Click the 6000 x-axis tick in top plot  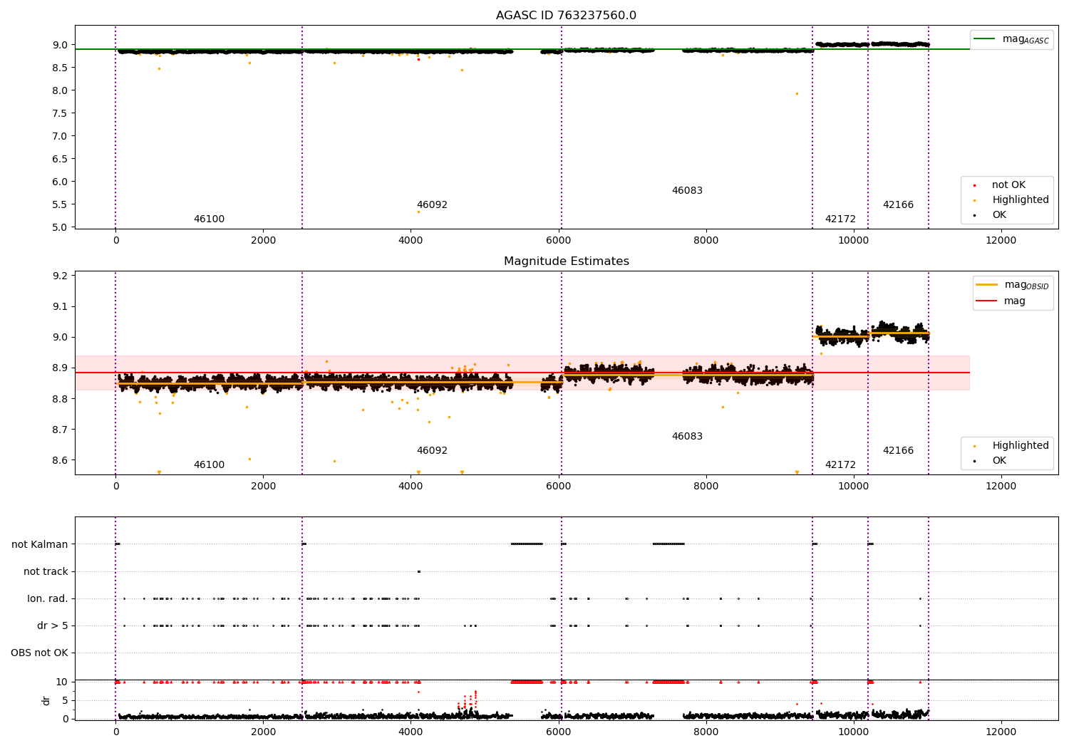(x=558, y=240)
